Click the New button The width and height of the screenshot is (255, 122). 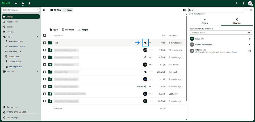coord(68,10)
